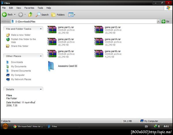The image size is (173, 135).
Task: Open the Views dropdown arrow
Action: 75,15
